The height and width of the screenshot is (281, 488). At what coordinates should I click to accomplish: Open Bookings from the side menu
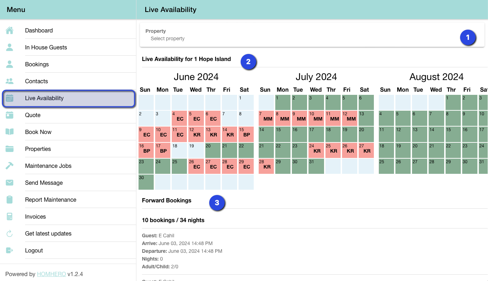pos(37,65)
